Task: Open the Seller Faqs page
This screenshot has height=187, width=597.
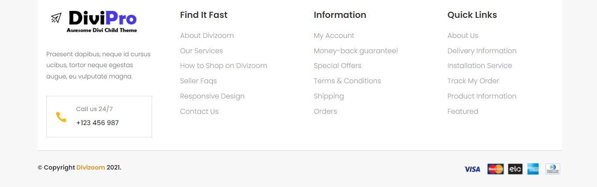Action: tap(198, 81)
